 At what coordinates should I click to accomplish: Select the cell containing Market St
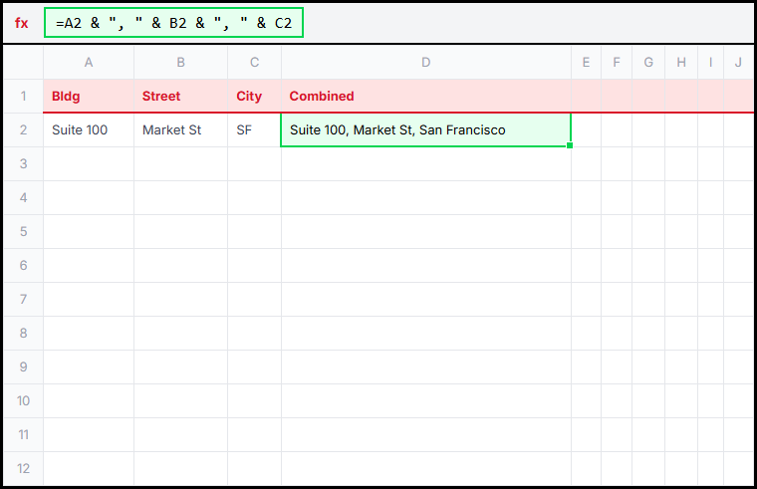pyautogui.click(x=180, y=130)
